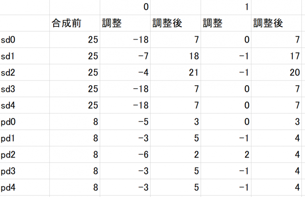Select the top header cell containing 0
305x197 pixels.
coord(125,7)
